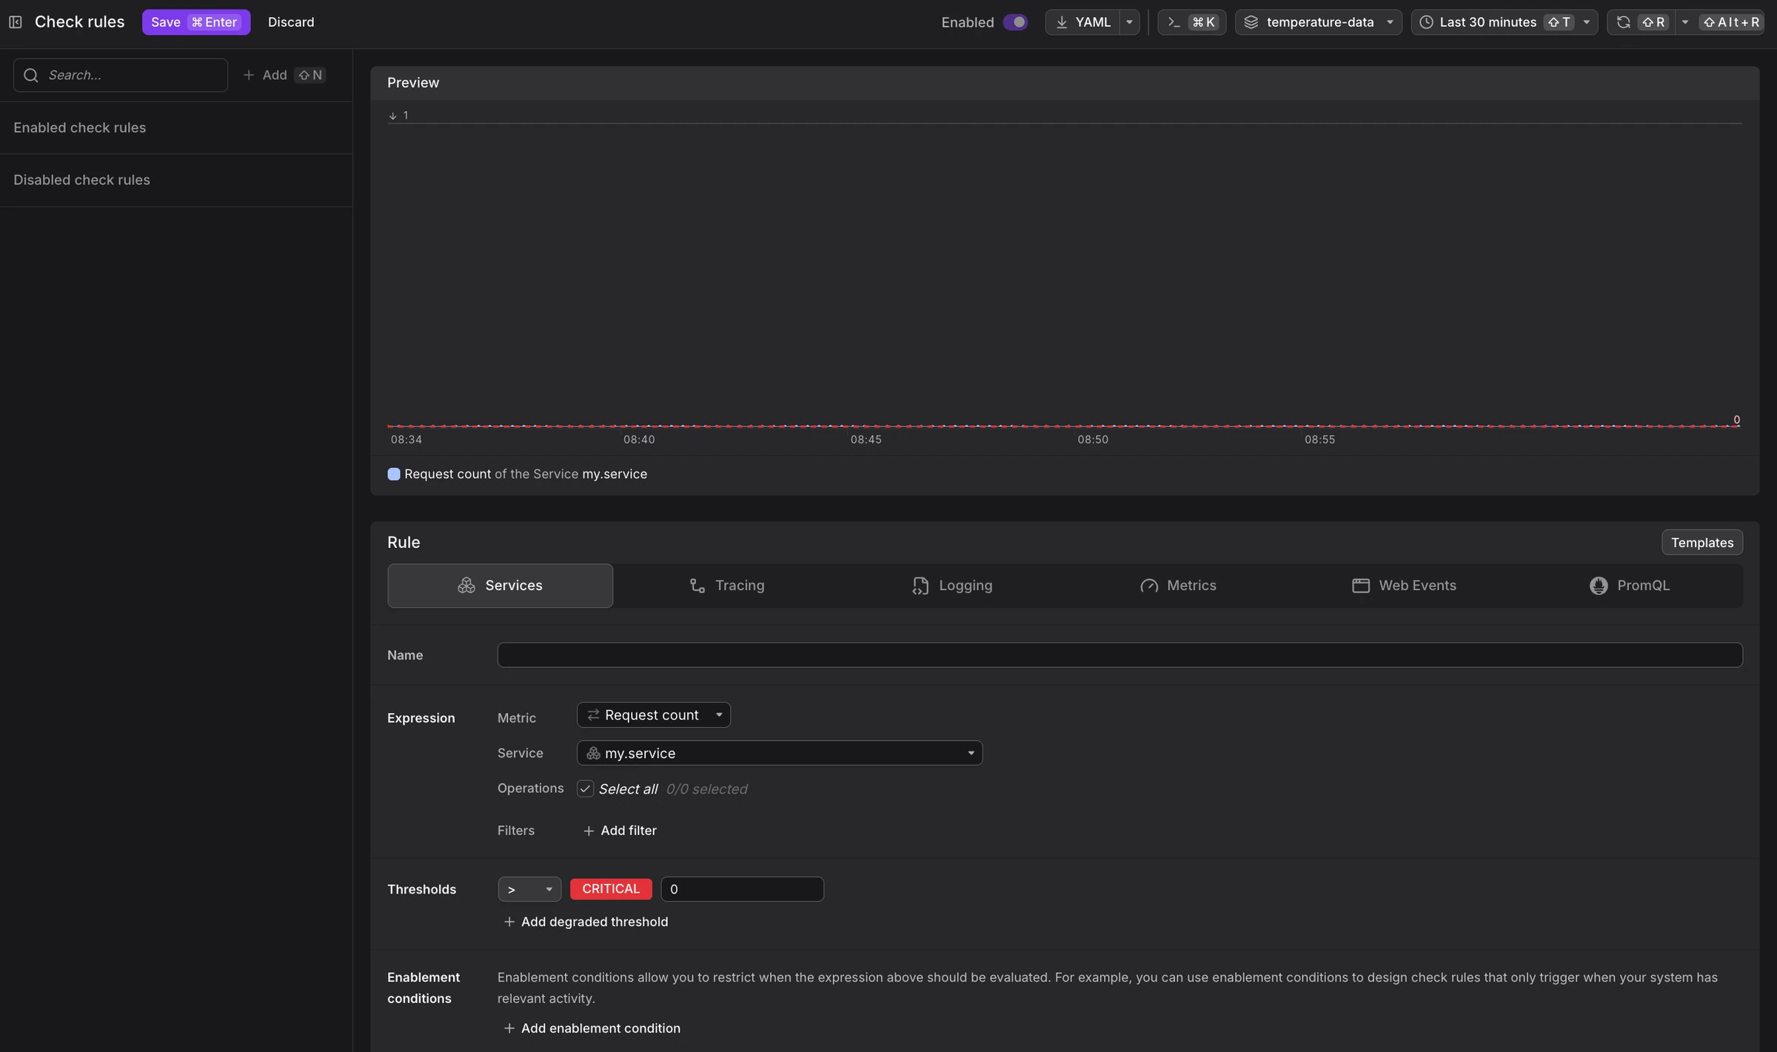Open the Templates button
This screenshot has width=1777, height=1052.
1702,543
